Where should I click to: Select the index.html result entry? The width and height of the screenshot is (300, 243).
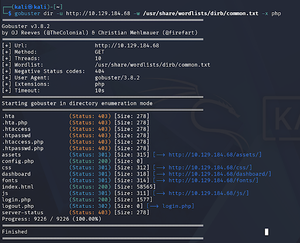18,187
